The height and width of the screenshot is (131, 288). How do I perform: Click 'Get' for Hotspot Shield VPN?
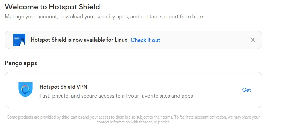click(246, 90)
